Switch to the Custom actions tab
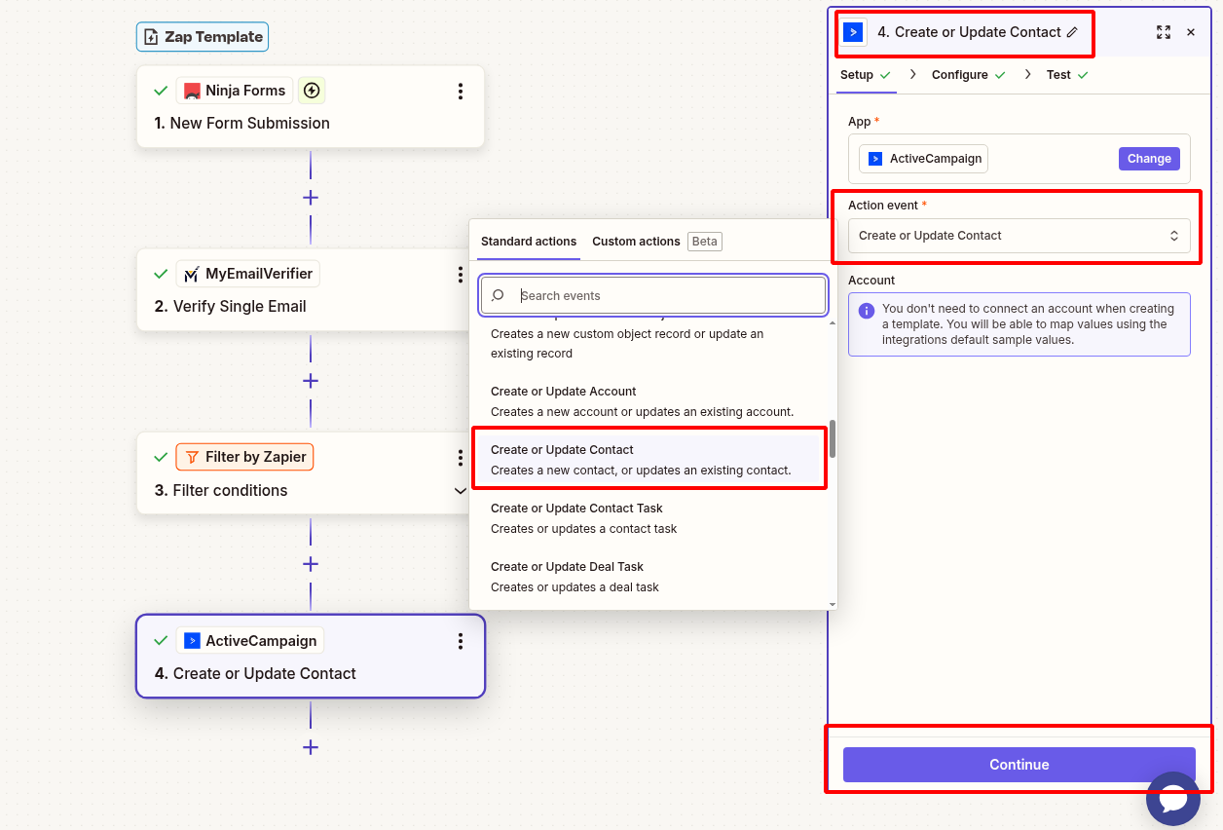This screenshot has width=1223, height=830. 636,241
